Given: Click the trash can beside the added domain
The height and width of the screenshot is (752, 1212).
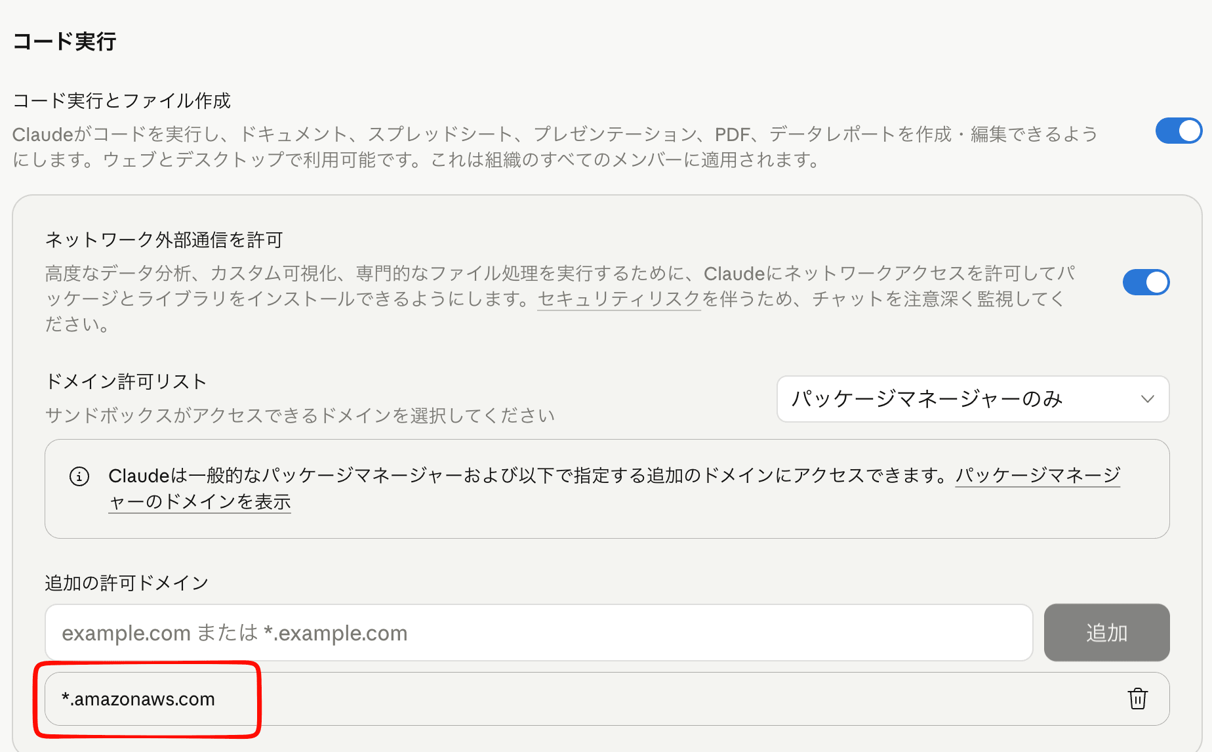Looking at the screenshot, I should coord(1138,699).
